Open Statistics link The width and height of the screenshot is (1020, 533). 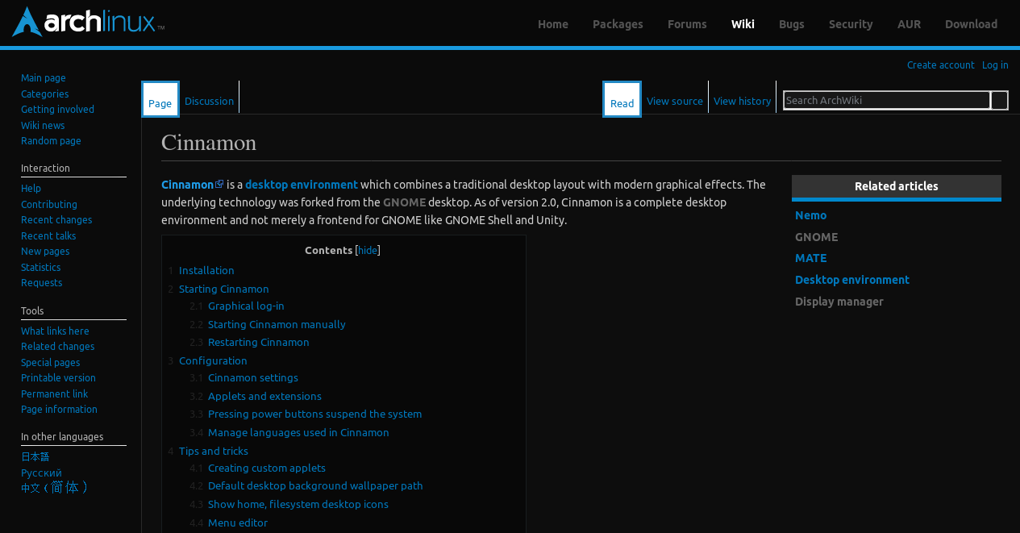tap(40, 268)
